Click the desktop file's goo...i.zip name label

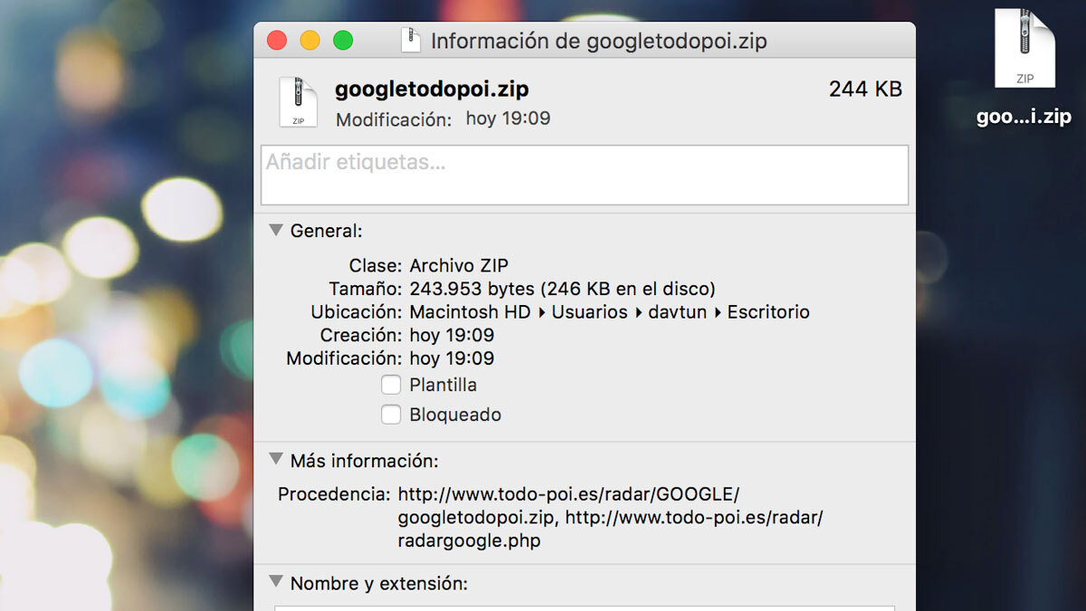1024,118
